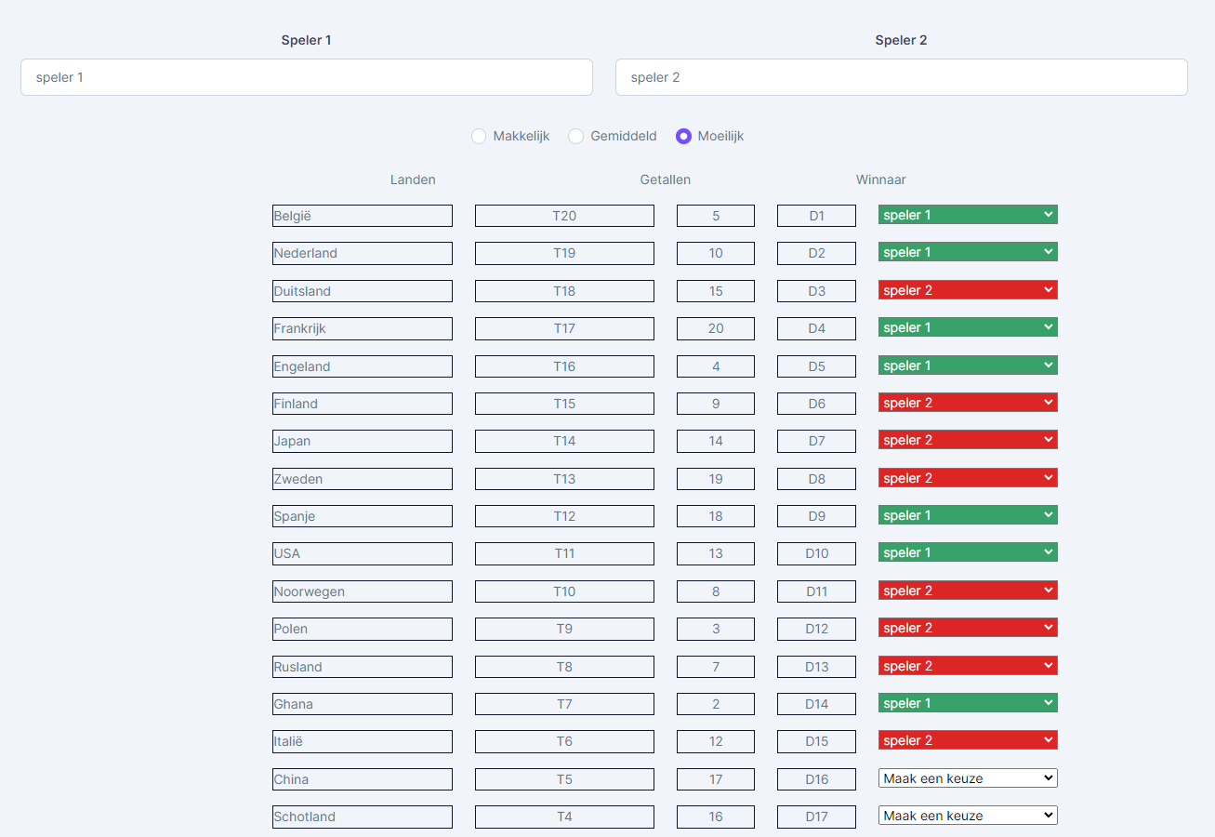This screenshot has height=837, width=1215.
Task: Click the number field showing 2
Action: (x=716, y=704)
